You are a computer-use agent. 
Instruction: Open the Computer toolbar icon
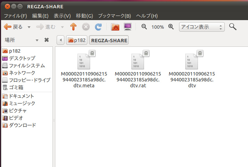click(128, 27)
